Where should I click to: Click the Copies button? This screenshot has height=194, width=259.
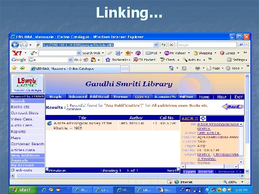coord(190,172)
